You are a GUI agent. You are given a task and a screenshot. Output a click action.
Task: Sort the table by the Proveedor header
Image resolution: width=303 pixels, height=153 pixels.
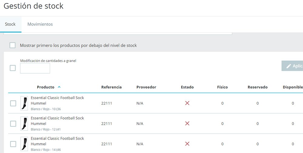point(146,87)
